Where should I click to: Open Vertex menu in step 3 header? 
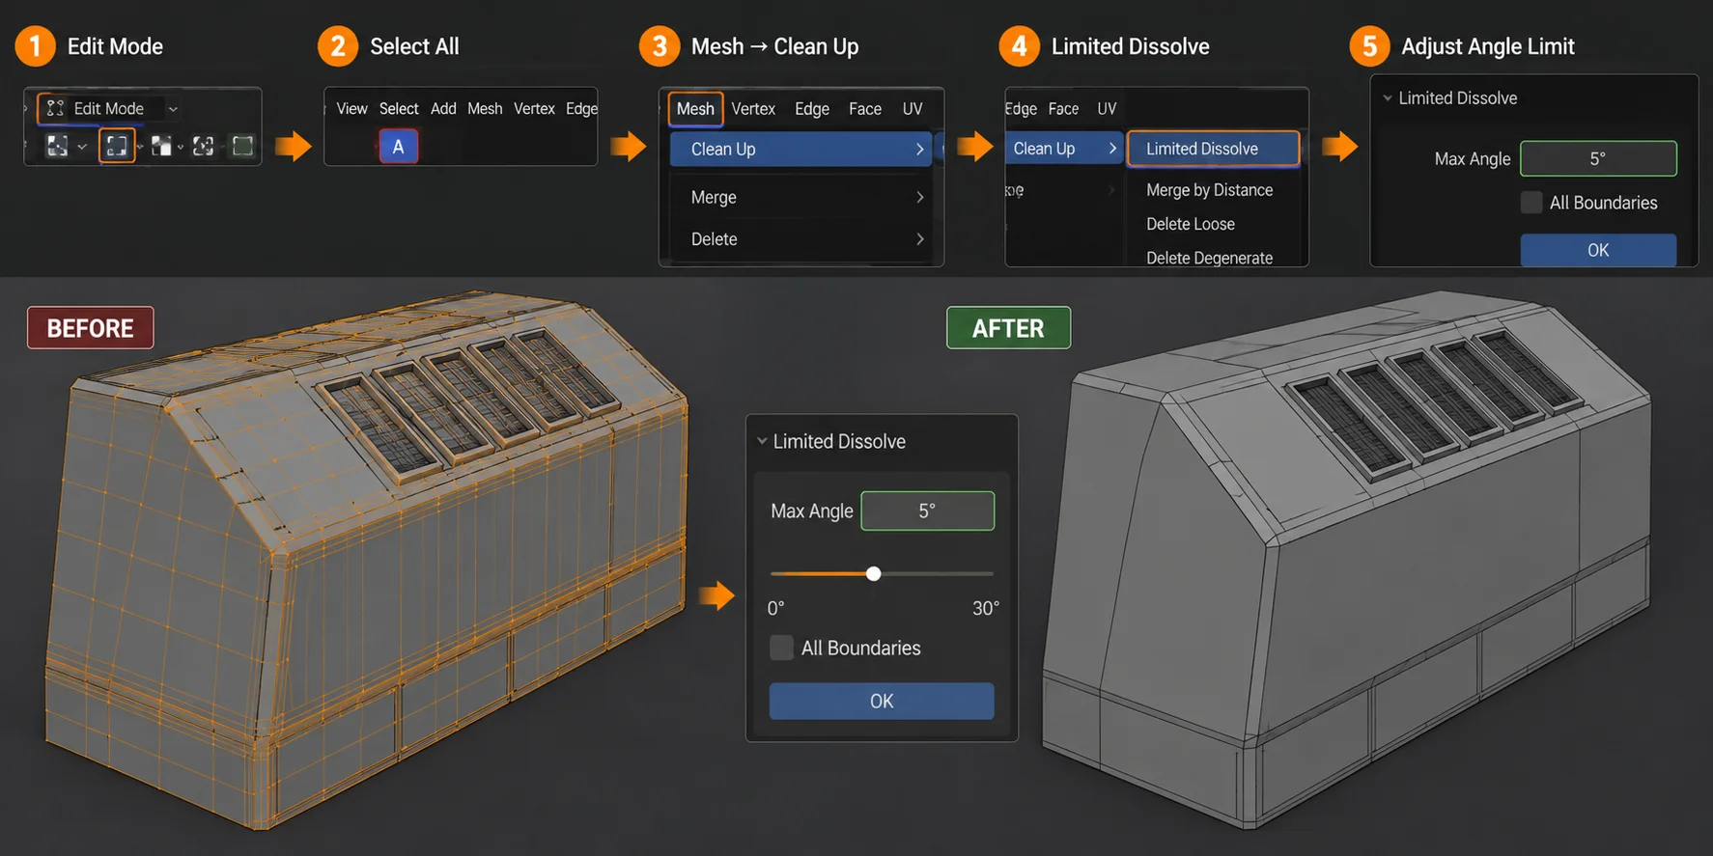753,109
